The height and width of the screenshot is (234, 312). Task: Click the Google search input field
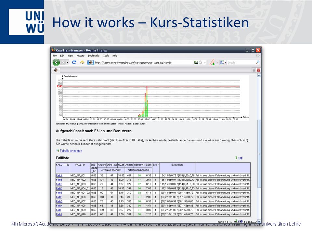click(x=241, y=62)
